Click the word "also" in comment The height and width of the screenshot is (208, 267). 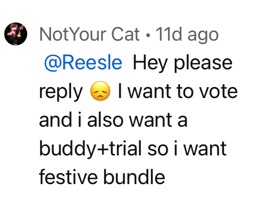point(105,120)
